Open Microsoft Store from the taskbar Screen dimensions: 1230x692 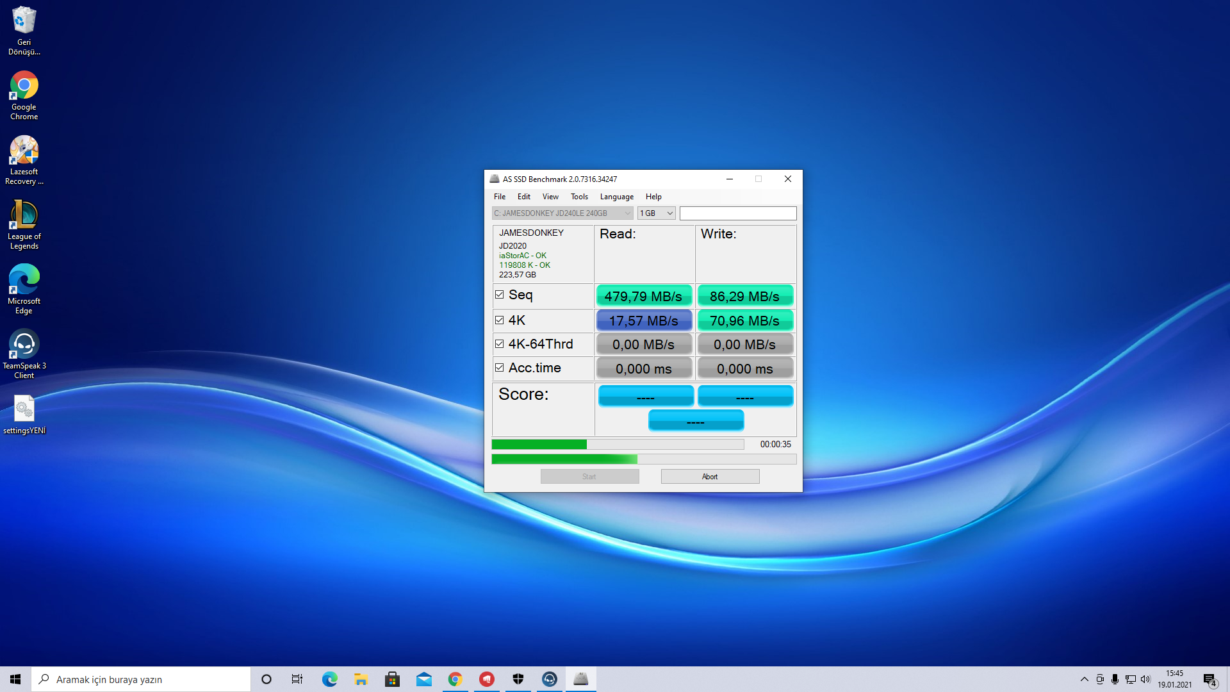[x=392, y=679]
